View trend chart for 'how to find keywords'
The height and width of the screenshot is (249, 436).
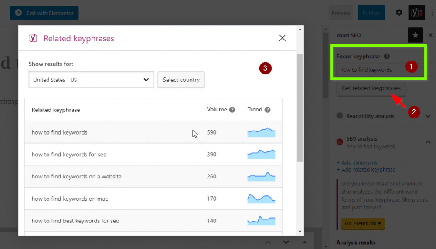pyautogui.click(x=261, y=132)
